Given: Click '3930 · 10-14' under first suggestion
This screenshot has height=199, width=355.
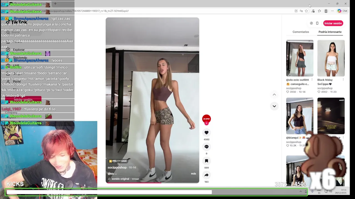Looking at the screenshot, I should coord(296,92).
